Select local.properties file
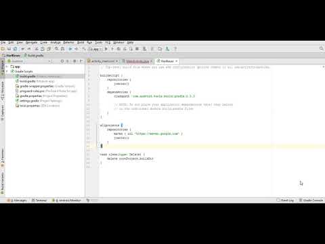This screenshot has width=325, height=244. point(37,106)
